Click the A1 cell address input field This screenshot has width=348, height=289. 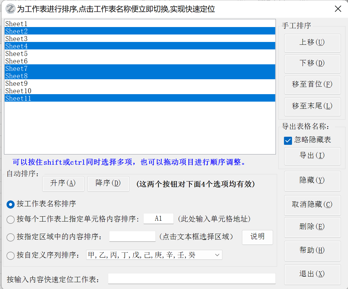click(158, 219)
